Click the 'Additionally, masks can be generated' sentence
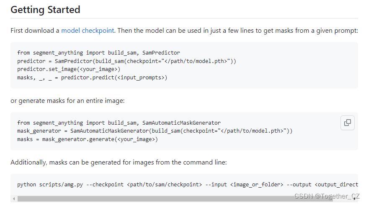Image resolution: width=366 pixels, height=204 pixels. tap(119, 162)
